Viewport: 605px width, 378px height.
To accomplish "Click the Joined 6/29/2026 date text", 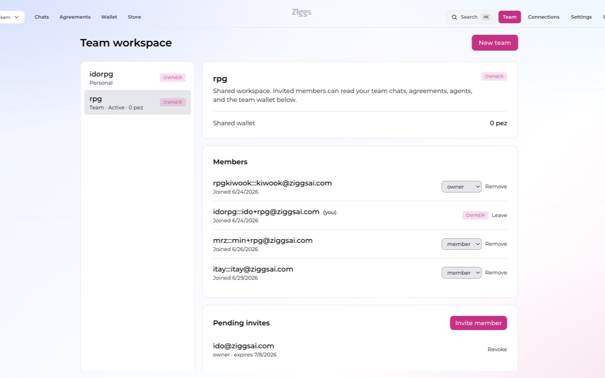I will coord(235,278).
